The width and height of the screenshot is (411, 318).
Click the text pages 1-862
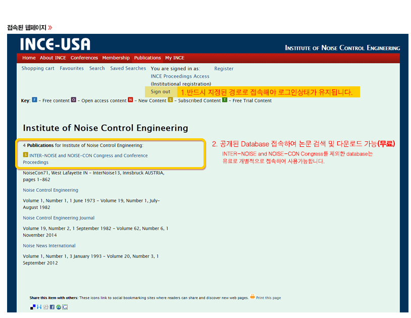(36, 180)
